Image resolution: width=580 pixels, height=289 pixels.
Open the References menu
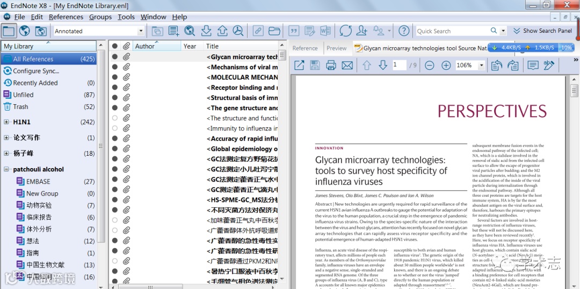(x=66, y=17)
